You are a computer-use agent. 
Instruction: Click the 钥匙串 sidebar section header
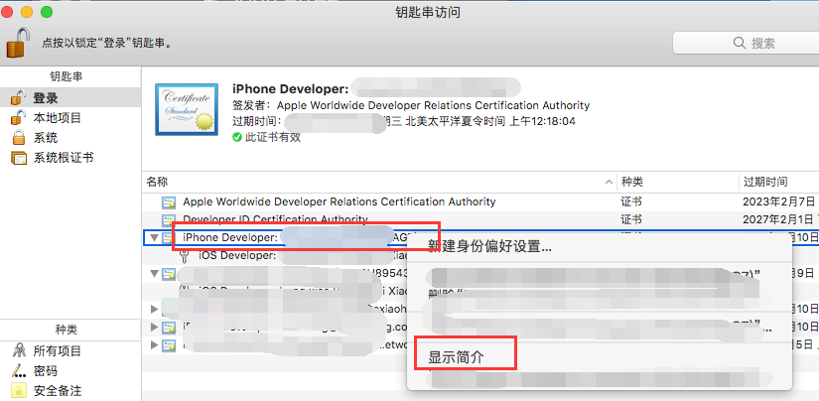click(67, 76)
